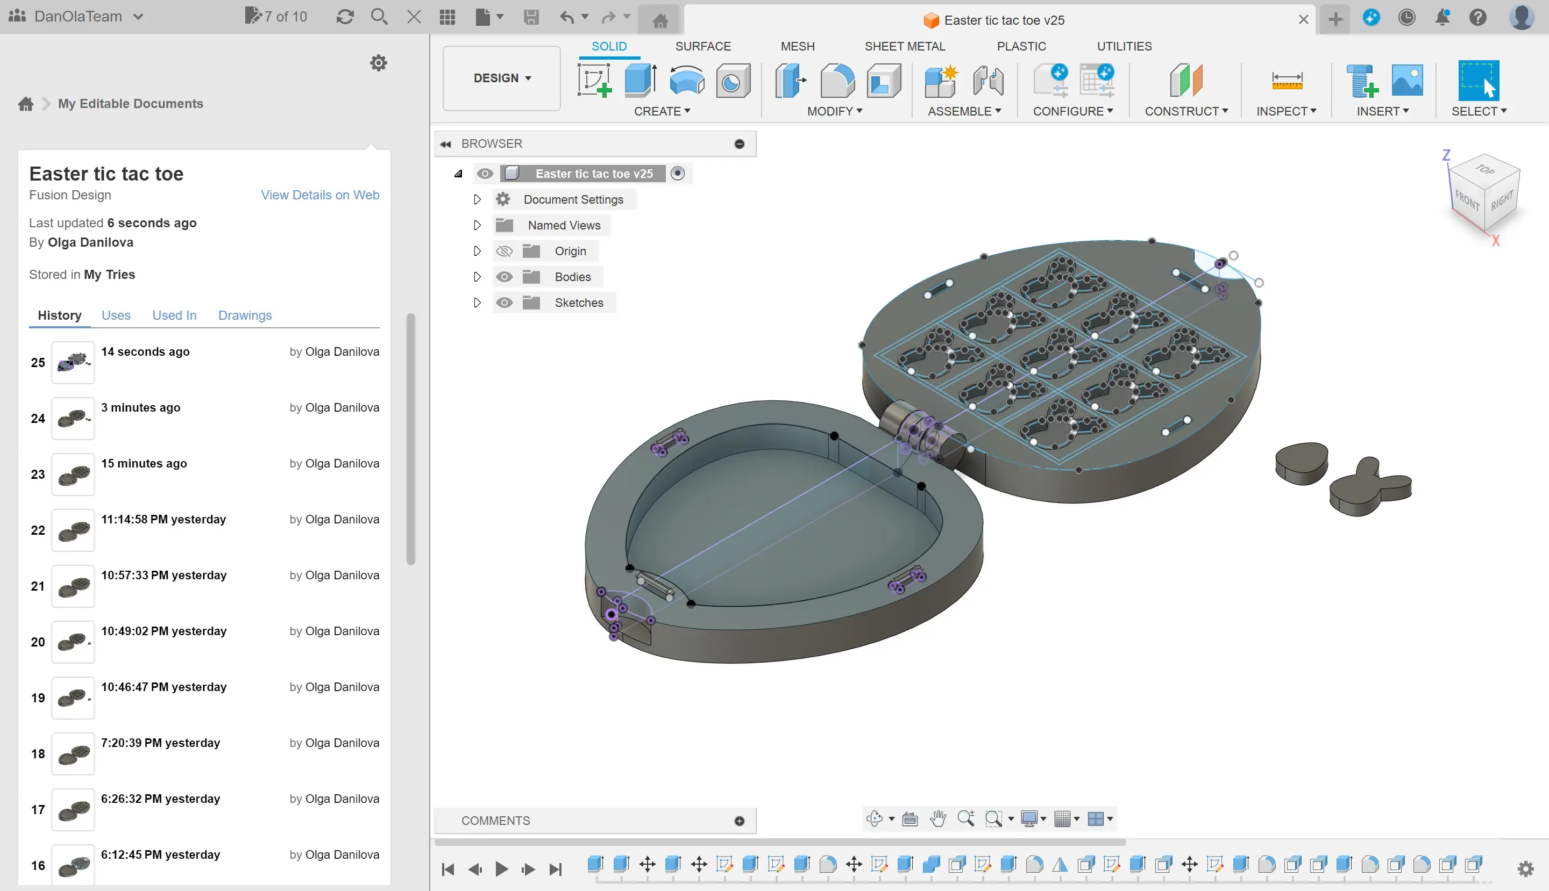Viewport: 1549px width, 891px height.
Task: Expand the Bodies node
Action: pos(477,277)
